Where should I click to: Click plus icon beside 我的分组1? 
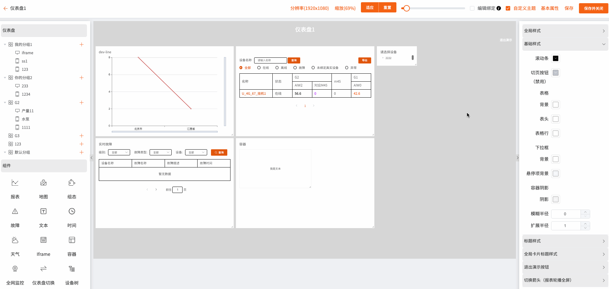(82, 44)
